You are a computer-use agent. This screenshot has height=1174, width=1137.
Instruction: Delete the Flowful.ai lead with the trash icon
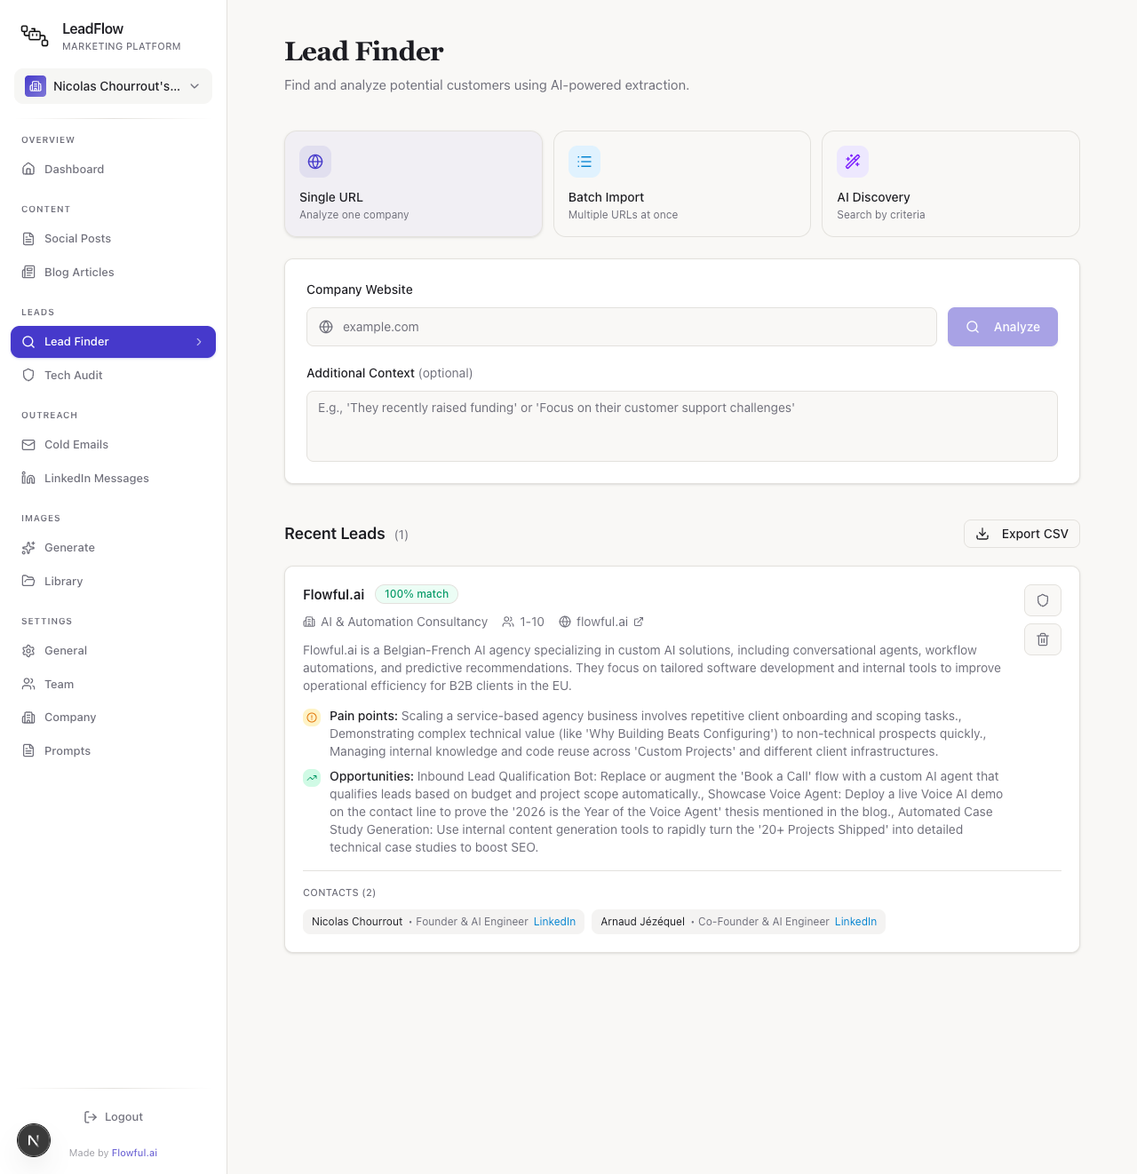pos(1042,639)
